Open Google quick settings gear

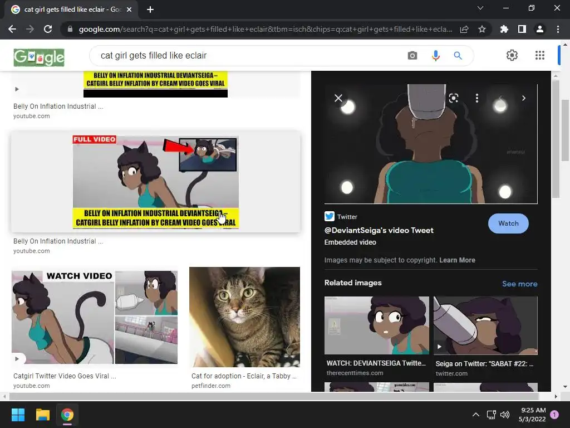(512, 55)
